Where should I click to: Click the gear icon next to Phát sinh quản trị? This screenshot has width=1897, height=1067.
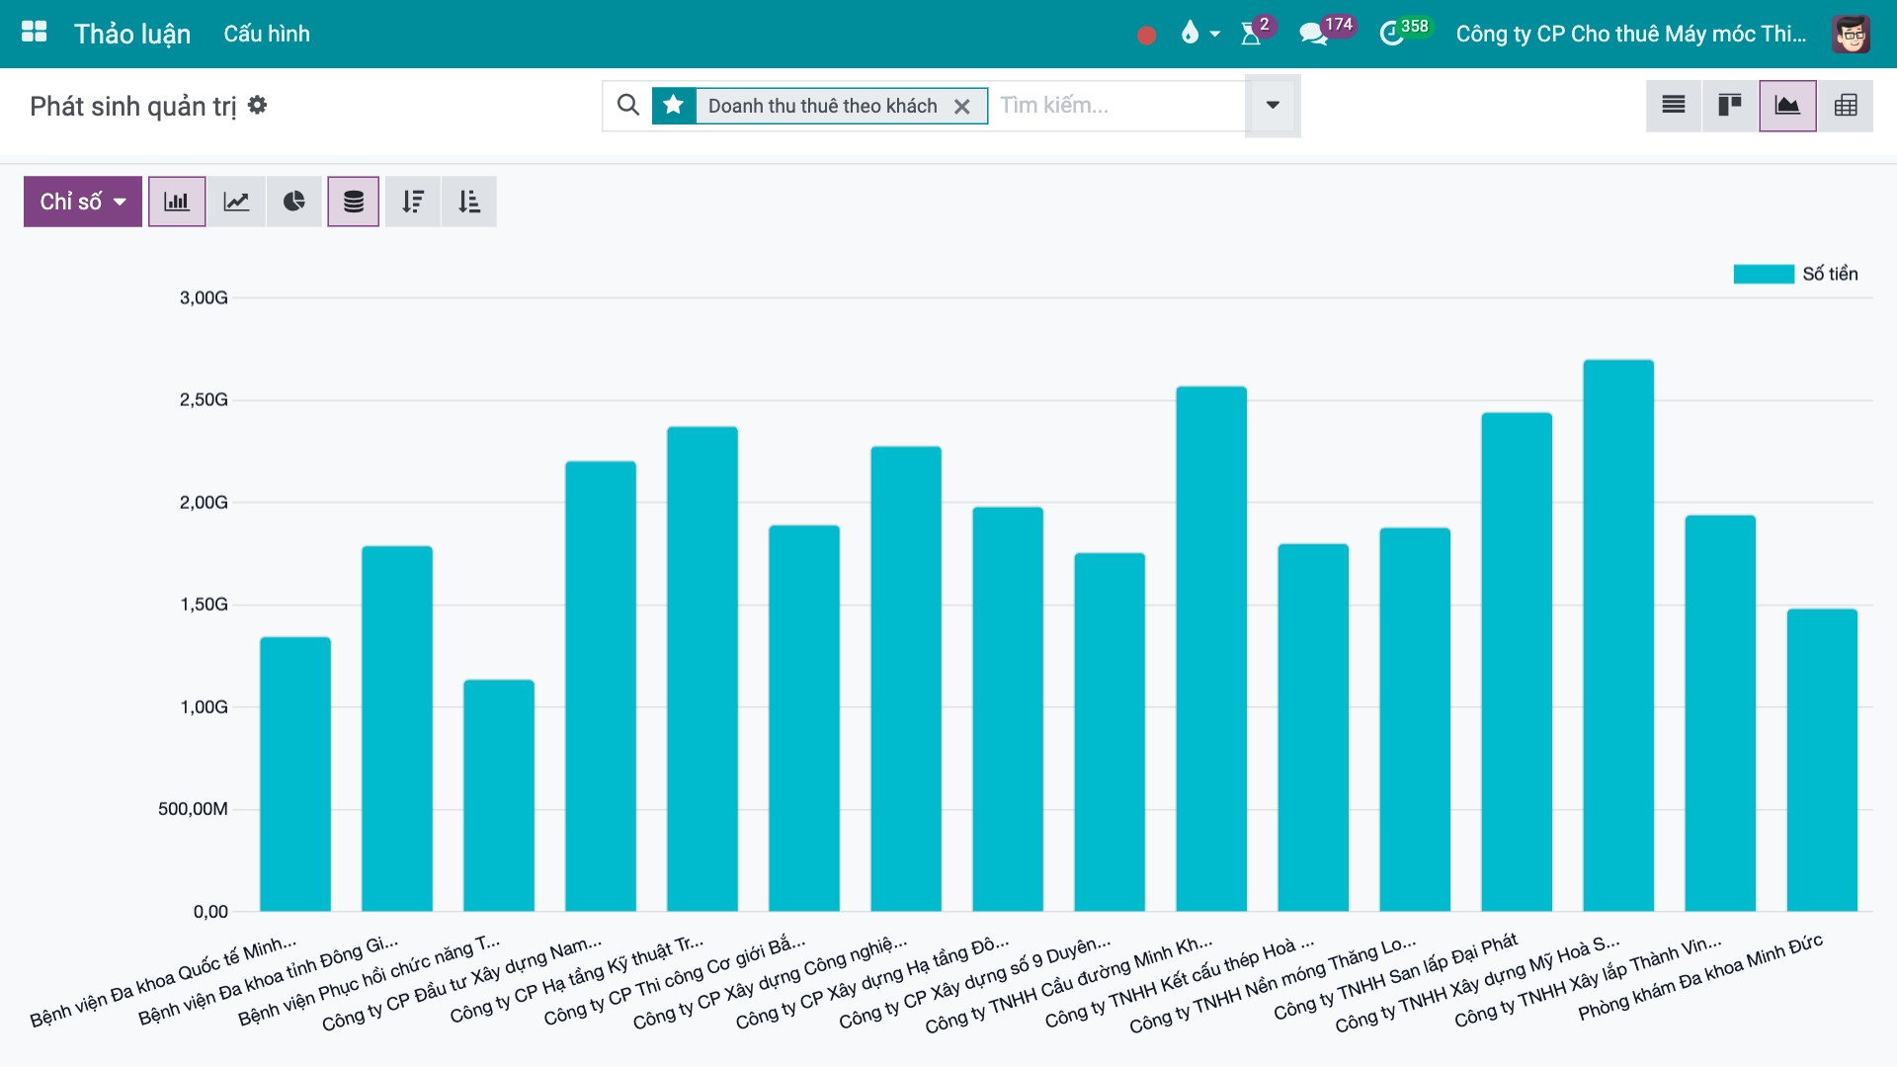coord(257,105)
